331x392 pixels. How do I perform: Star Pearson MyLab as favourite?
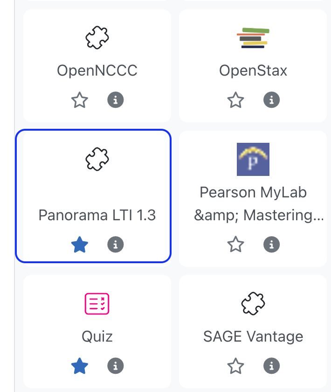[x=235, y=245]
